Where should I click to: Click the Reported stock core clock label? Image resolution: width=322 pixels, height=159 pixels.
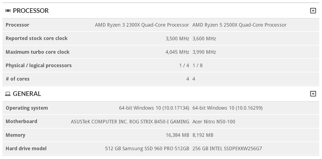coord(37,38)
